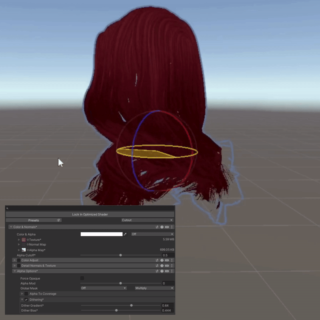Expand the Texture property foldout arrow
This screenshot has width=320, height=320.
click(19, 240)
